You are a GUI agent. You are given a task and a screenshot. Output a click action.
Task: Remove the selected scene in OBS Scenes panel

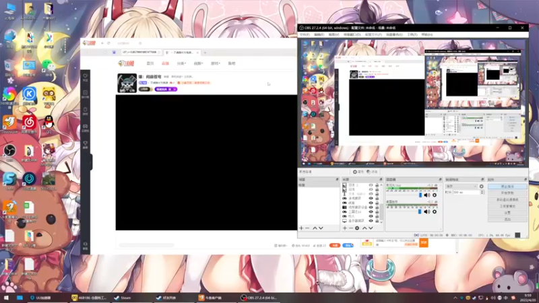pos(307,228)
